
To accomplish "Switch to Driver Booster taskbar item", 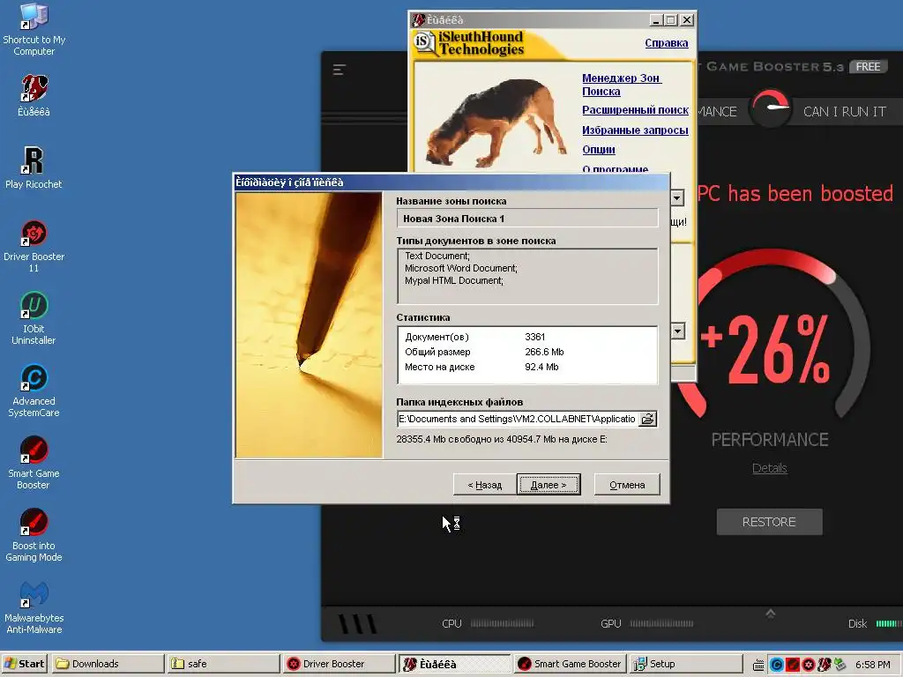I will 340,664.
